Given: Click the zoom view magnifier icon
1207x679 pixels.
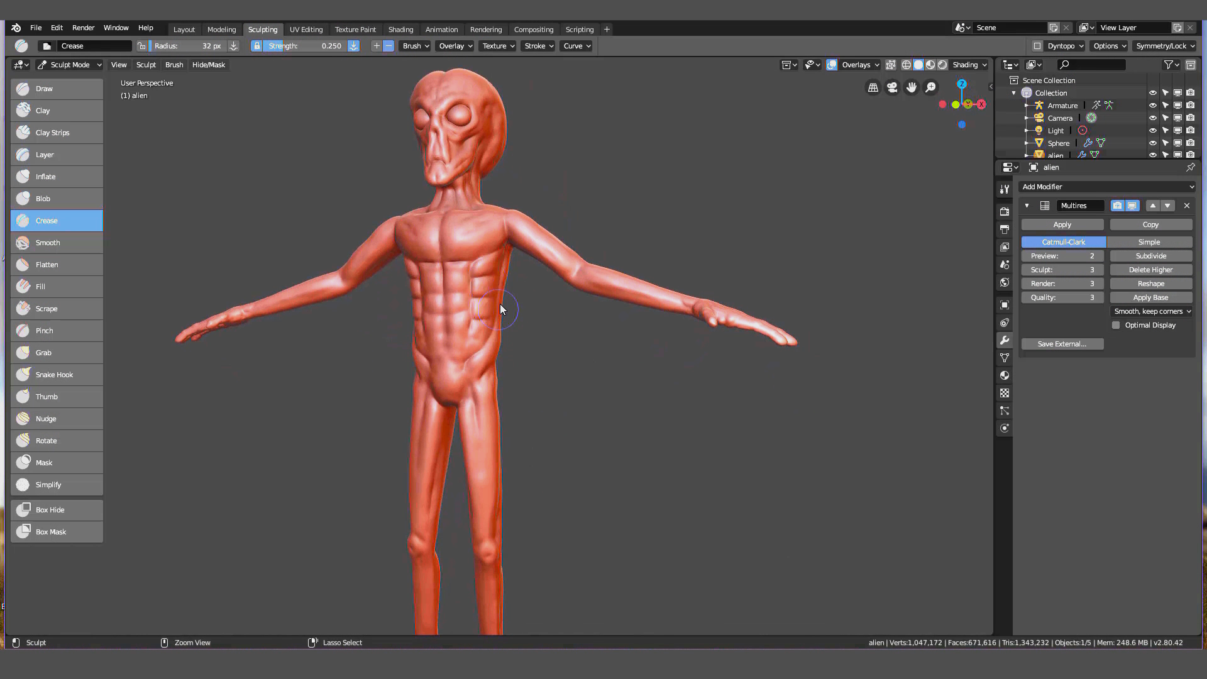Looking at the screenshot, I should click(930, 87).
